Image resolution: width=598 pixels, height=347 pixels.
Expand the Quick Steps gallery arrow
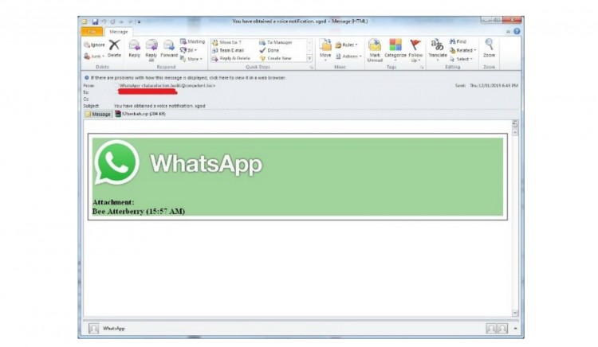click(309, 59)
